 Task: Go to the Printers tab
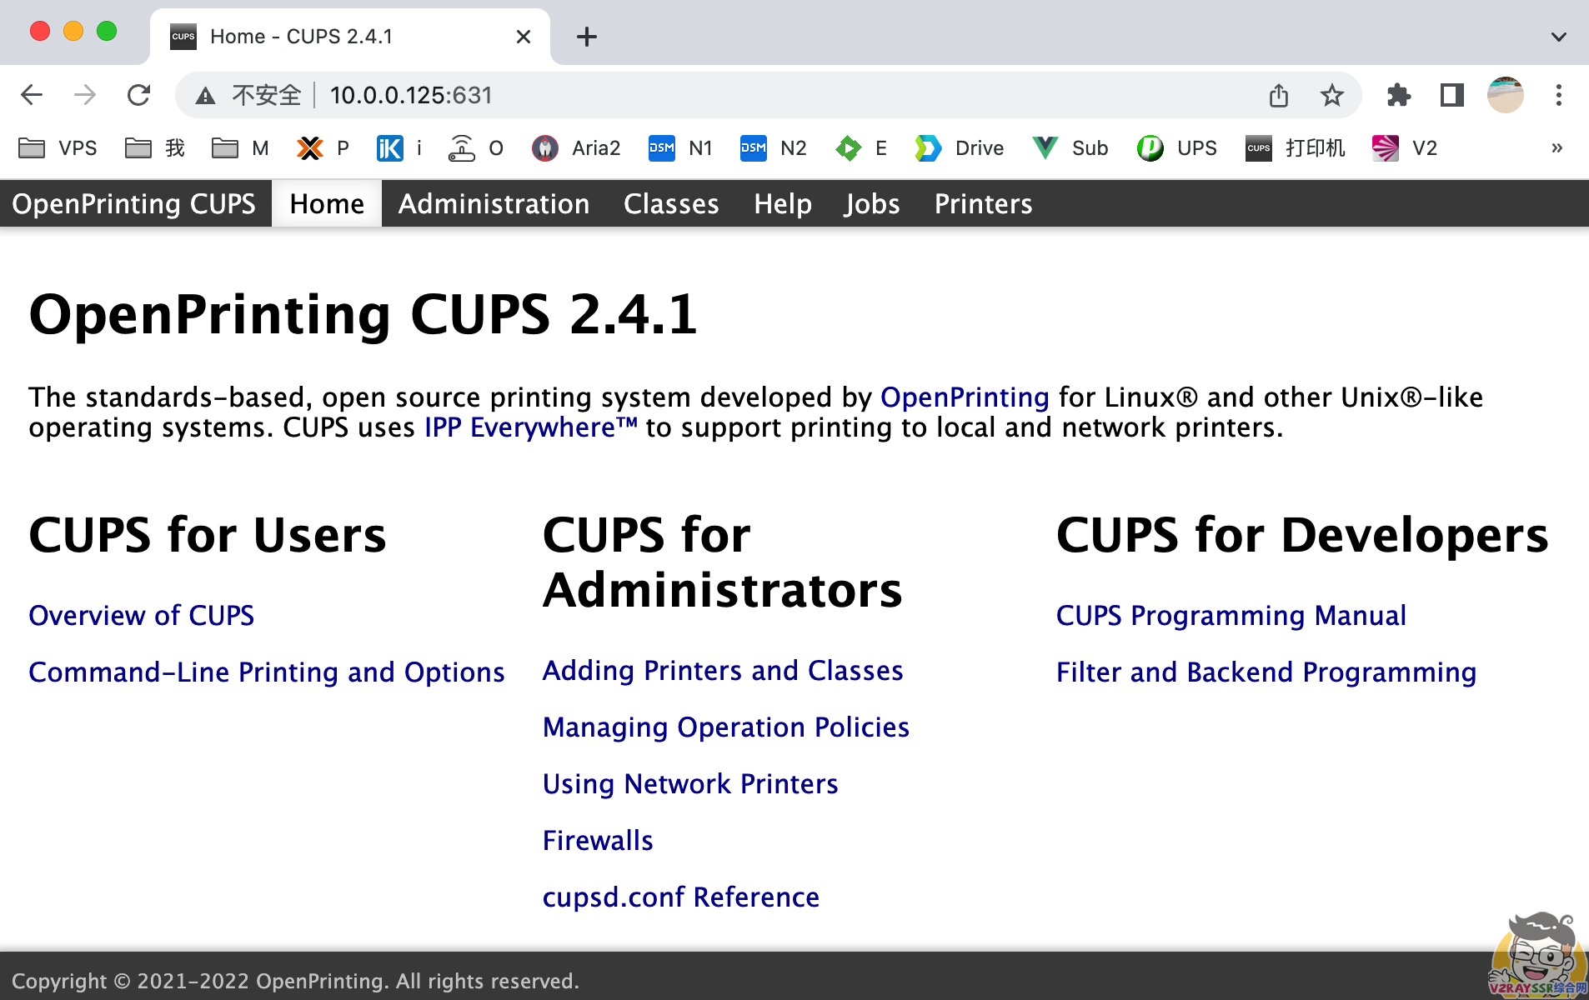[983, 204]
